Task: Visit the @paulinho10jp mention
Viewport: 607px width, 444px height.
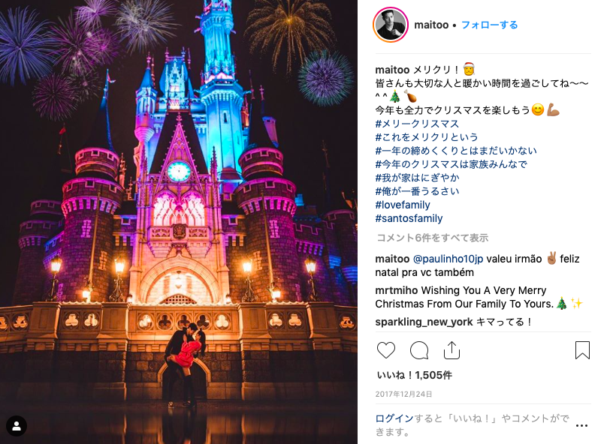Action: coord(448,259)
